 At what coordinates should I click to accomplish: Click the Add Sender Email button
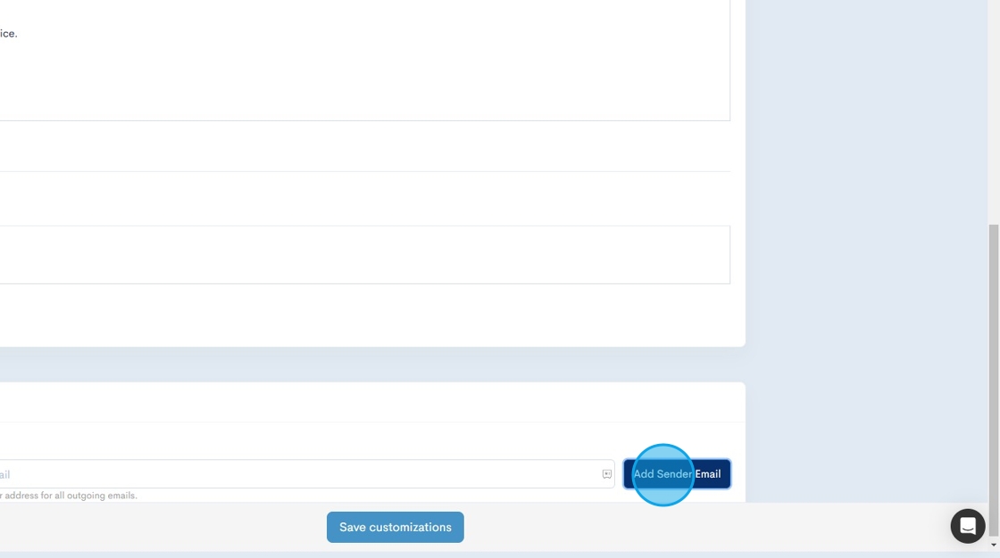pyautogui.click(x=677, y=474)
